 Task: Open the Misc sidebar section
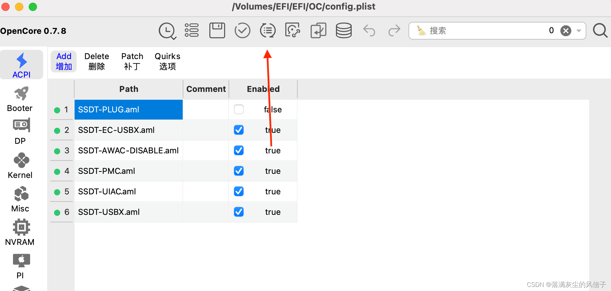click(20, 199)
